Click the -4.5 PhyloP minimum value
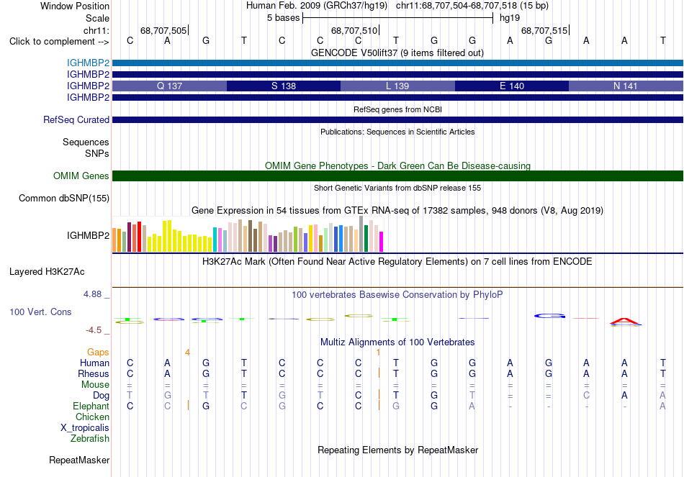This screenshot has width=684, height=477. click(x=94, y=330)
